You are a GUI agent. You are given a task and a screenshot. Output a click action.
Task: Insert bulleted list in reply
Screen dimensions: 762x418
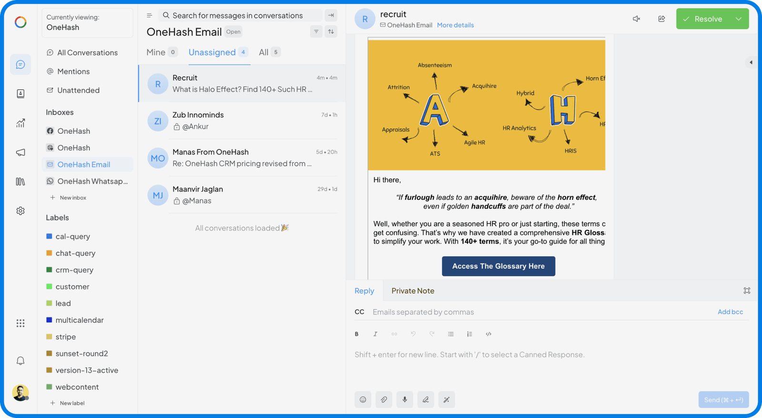[x=451, y=334]
